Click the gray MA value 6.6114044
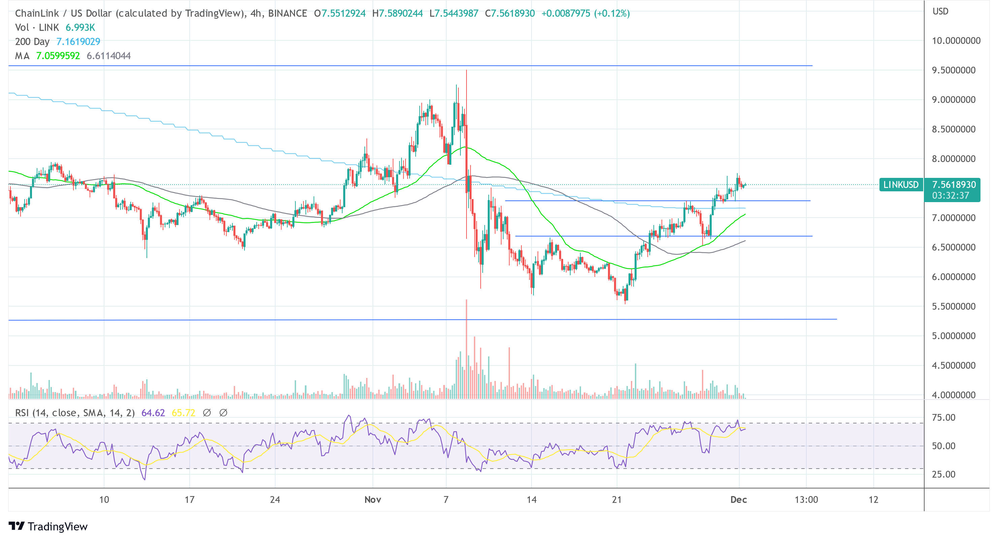The image size is (998, 541). 109,56
